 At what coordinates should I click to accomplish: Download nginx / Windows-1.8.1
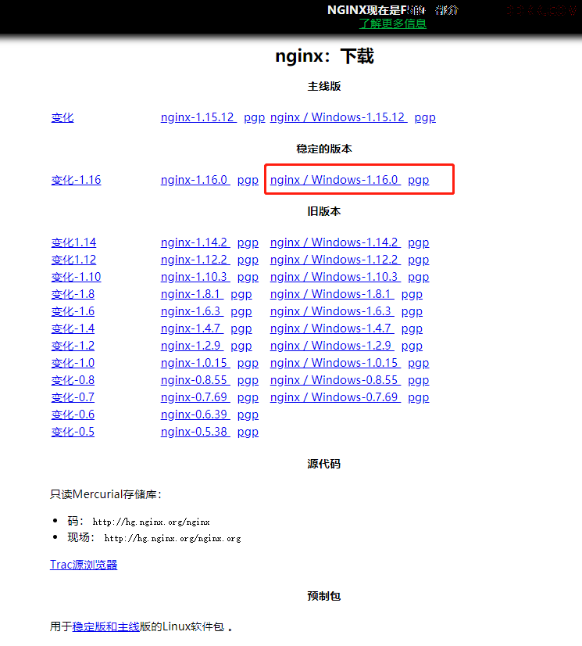332,295
